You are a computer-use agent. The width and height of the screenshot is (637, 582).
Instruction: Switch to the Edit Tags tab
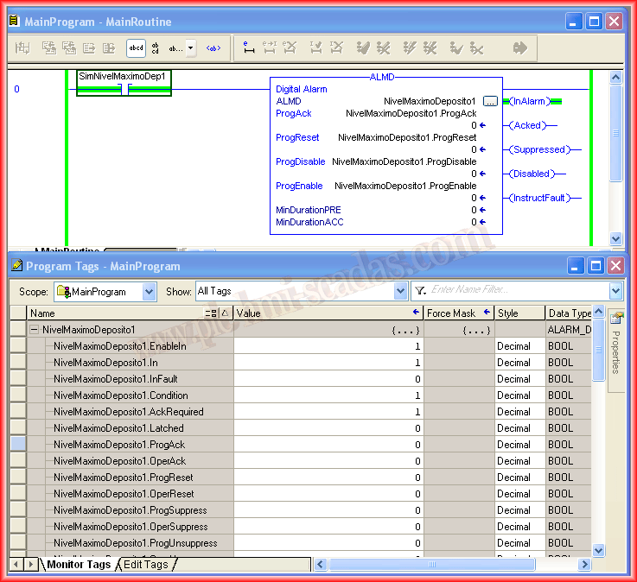click(145, 565)
